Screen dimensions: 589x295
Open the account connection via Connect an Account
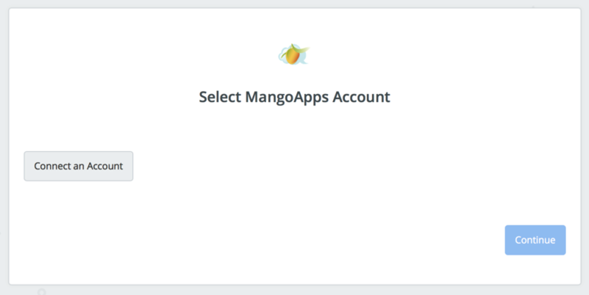(x=79, y=166)
